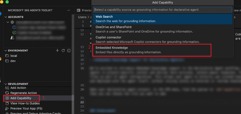Click the Preview tab icon
Screen dimensions: 241x114
tap(79, 10)
